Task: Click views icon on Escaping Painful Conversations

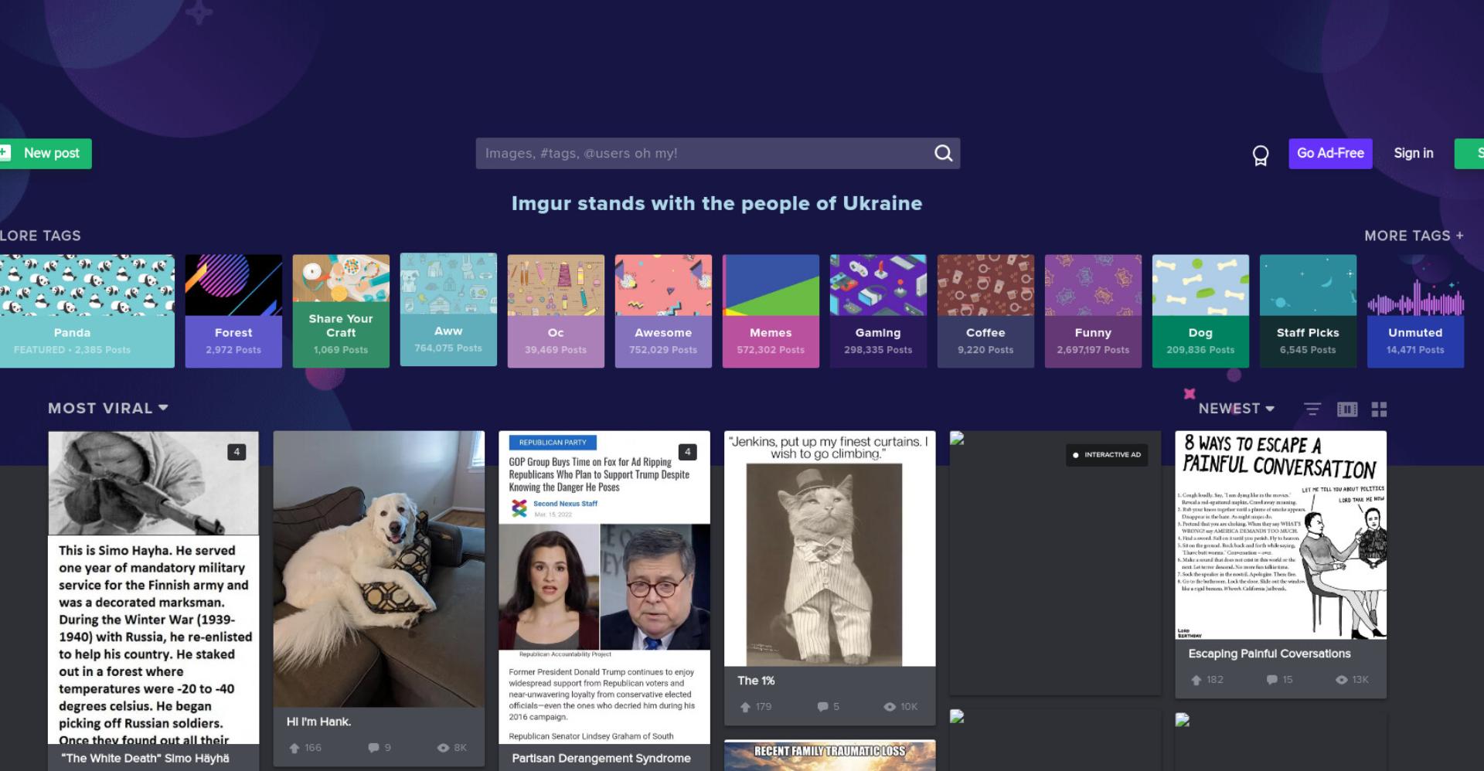Action: pos(1342,680)
